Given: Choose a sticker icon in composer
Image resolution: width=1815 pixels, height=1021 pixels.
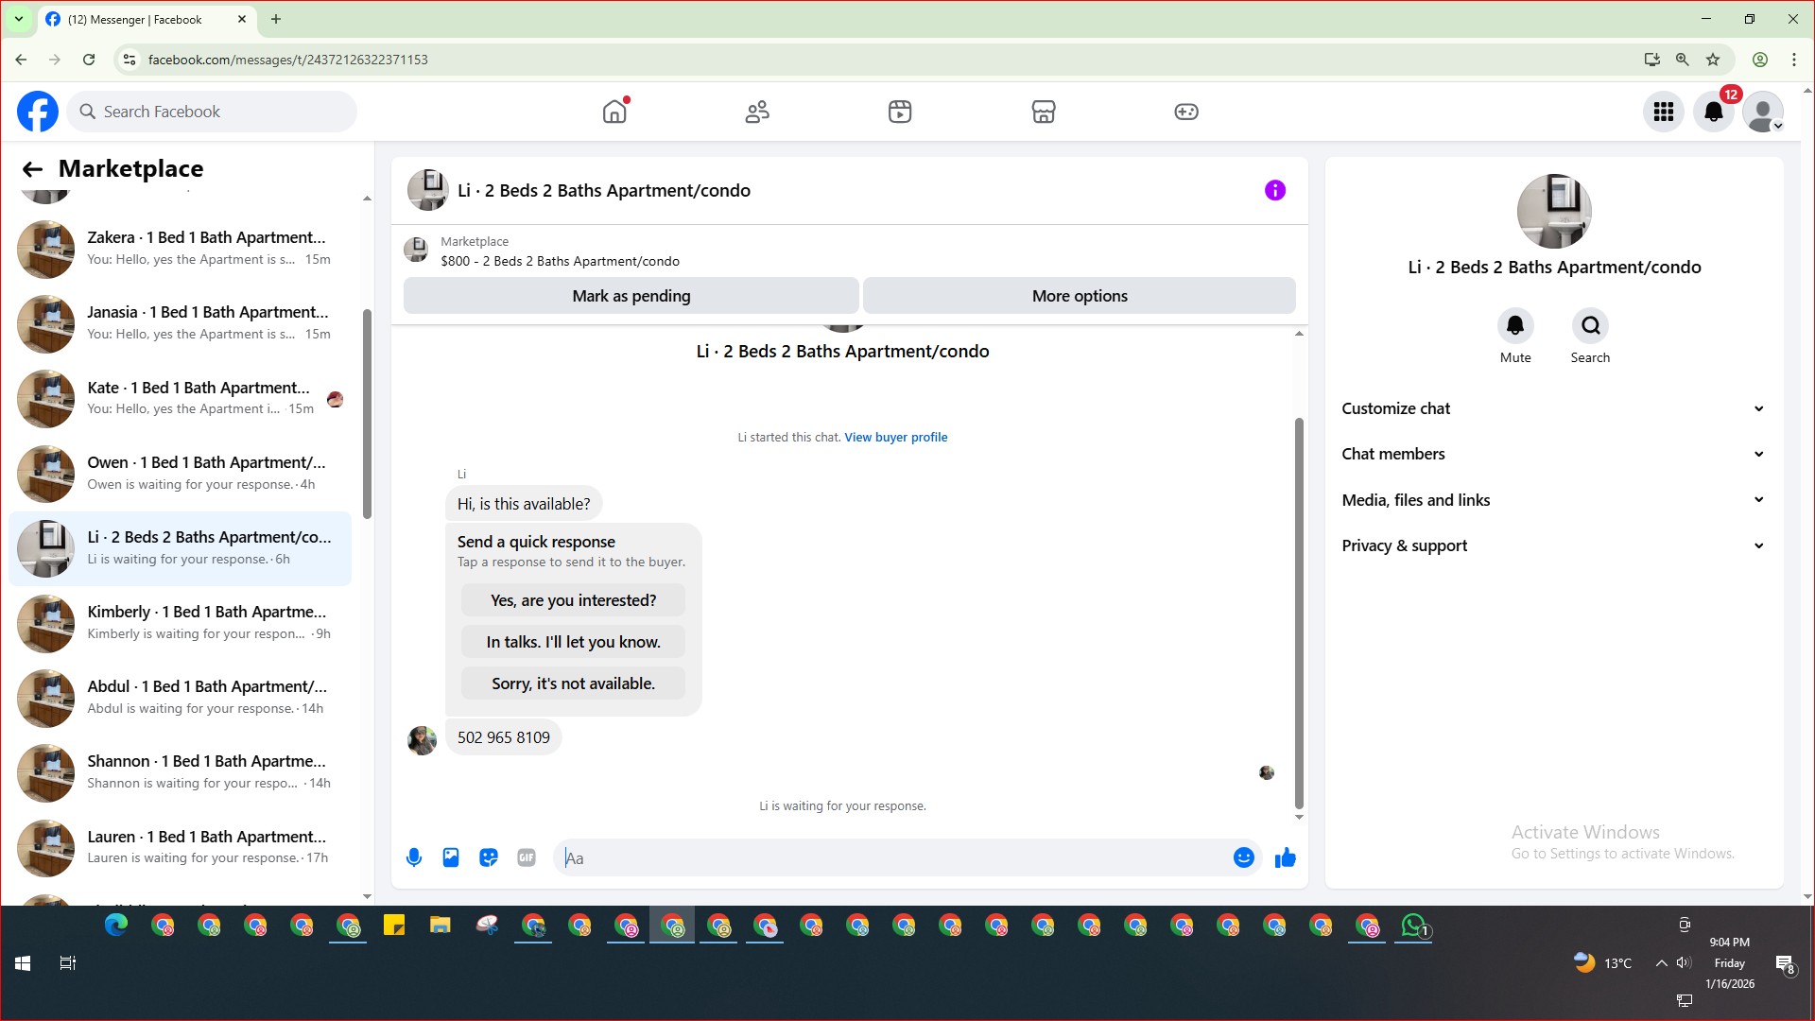Looking at the screenshot, I should click(x=489, y=857).
